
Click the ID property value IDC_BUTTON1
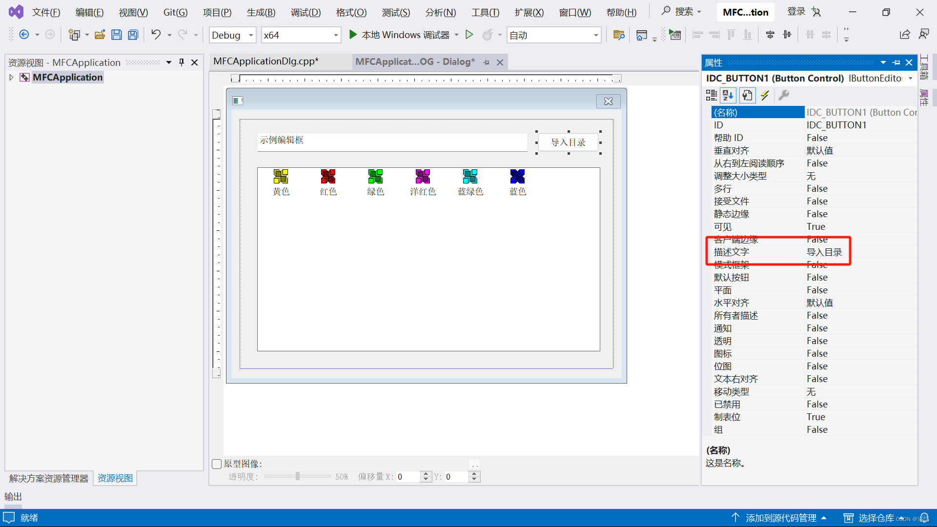(x=836, y=125)
